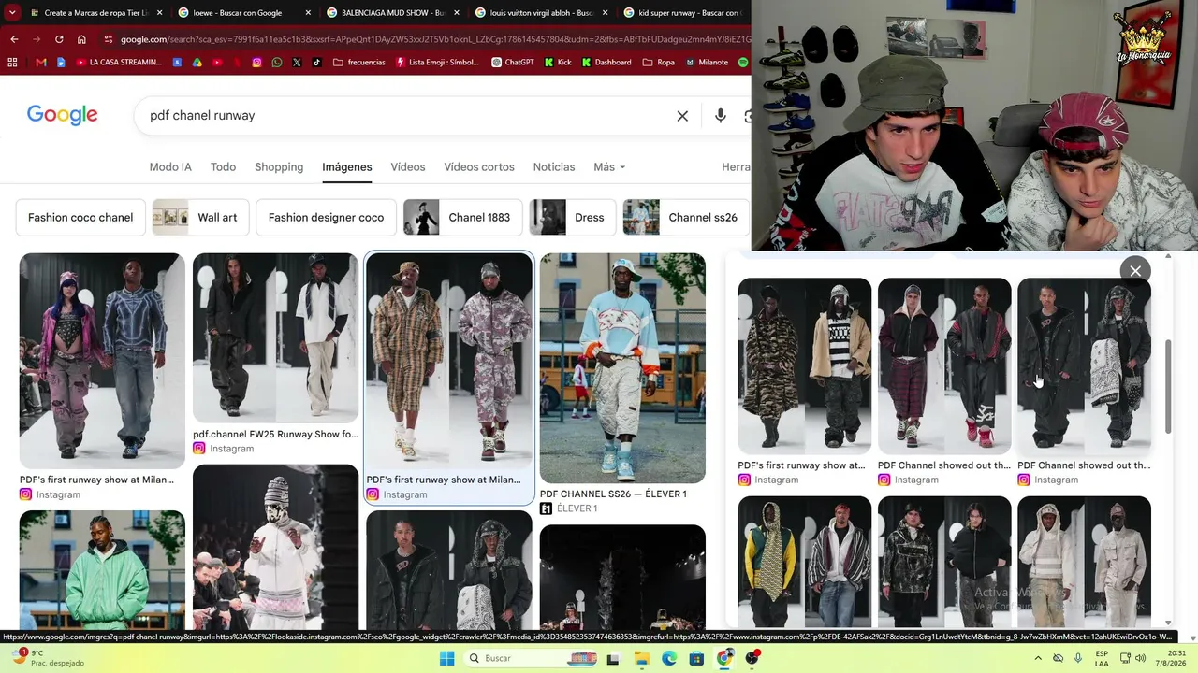Open Microsoft Store from the taskbar

point(696,658)
